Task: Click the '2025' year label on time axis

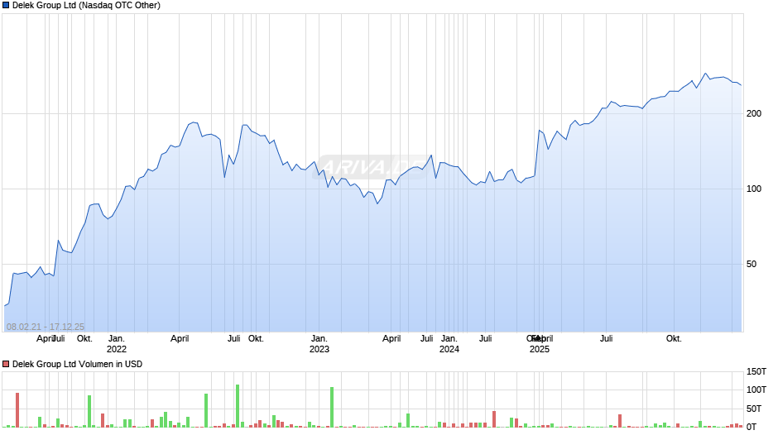Action: click(x=540, y=349)
